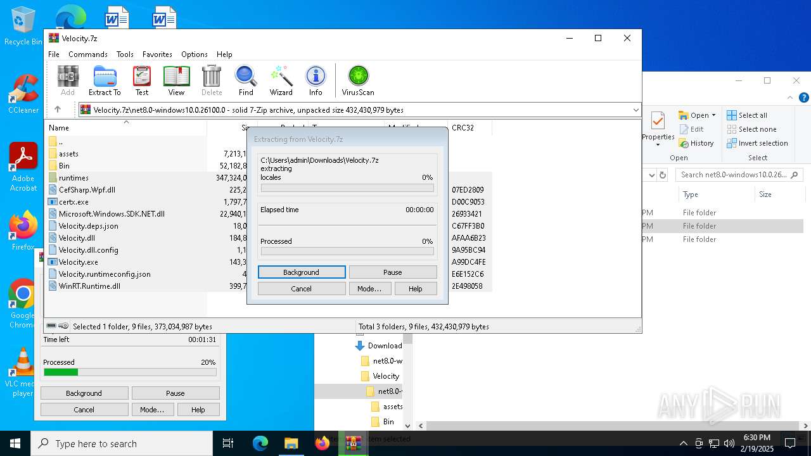Collapse Explorer ribbon chevron
The image size is (811, 456).
790,98
